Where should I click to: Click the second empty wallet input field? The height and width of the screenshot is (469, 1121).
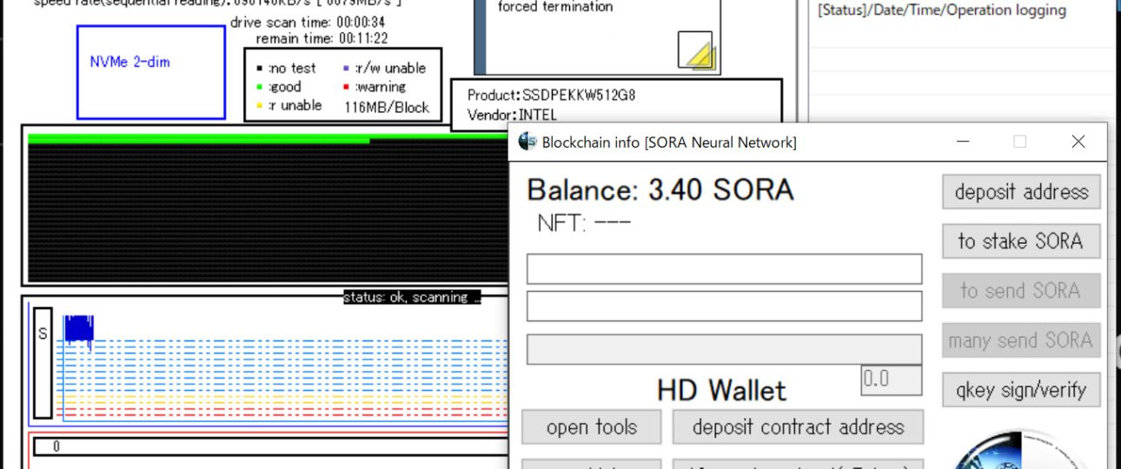(724, 306)
